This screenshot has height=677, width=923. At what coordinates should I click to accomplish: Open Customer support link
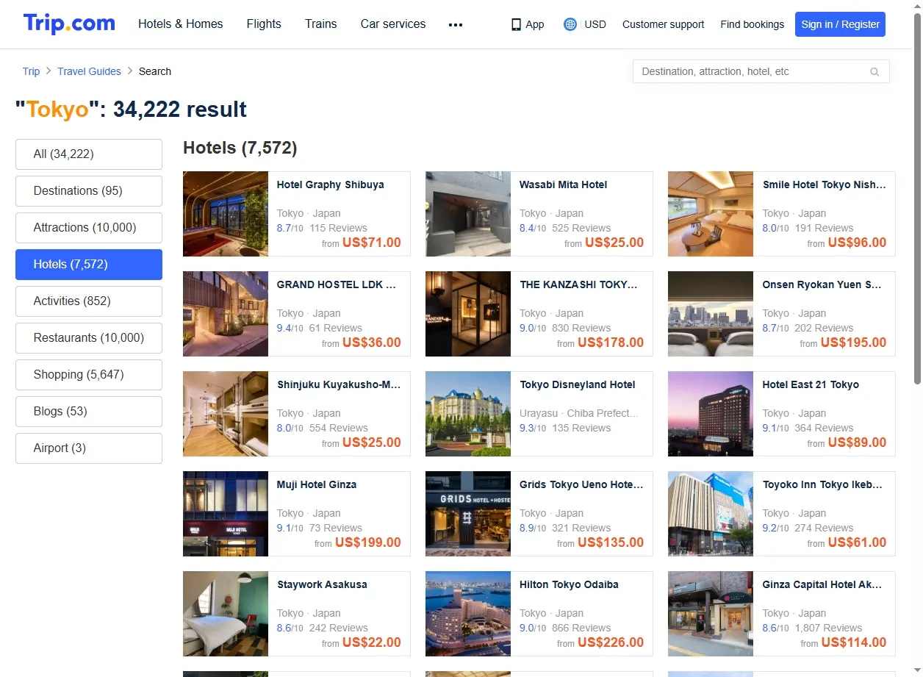click(x=663, y=24)
